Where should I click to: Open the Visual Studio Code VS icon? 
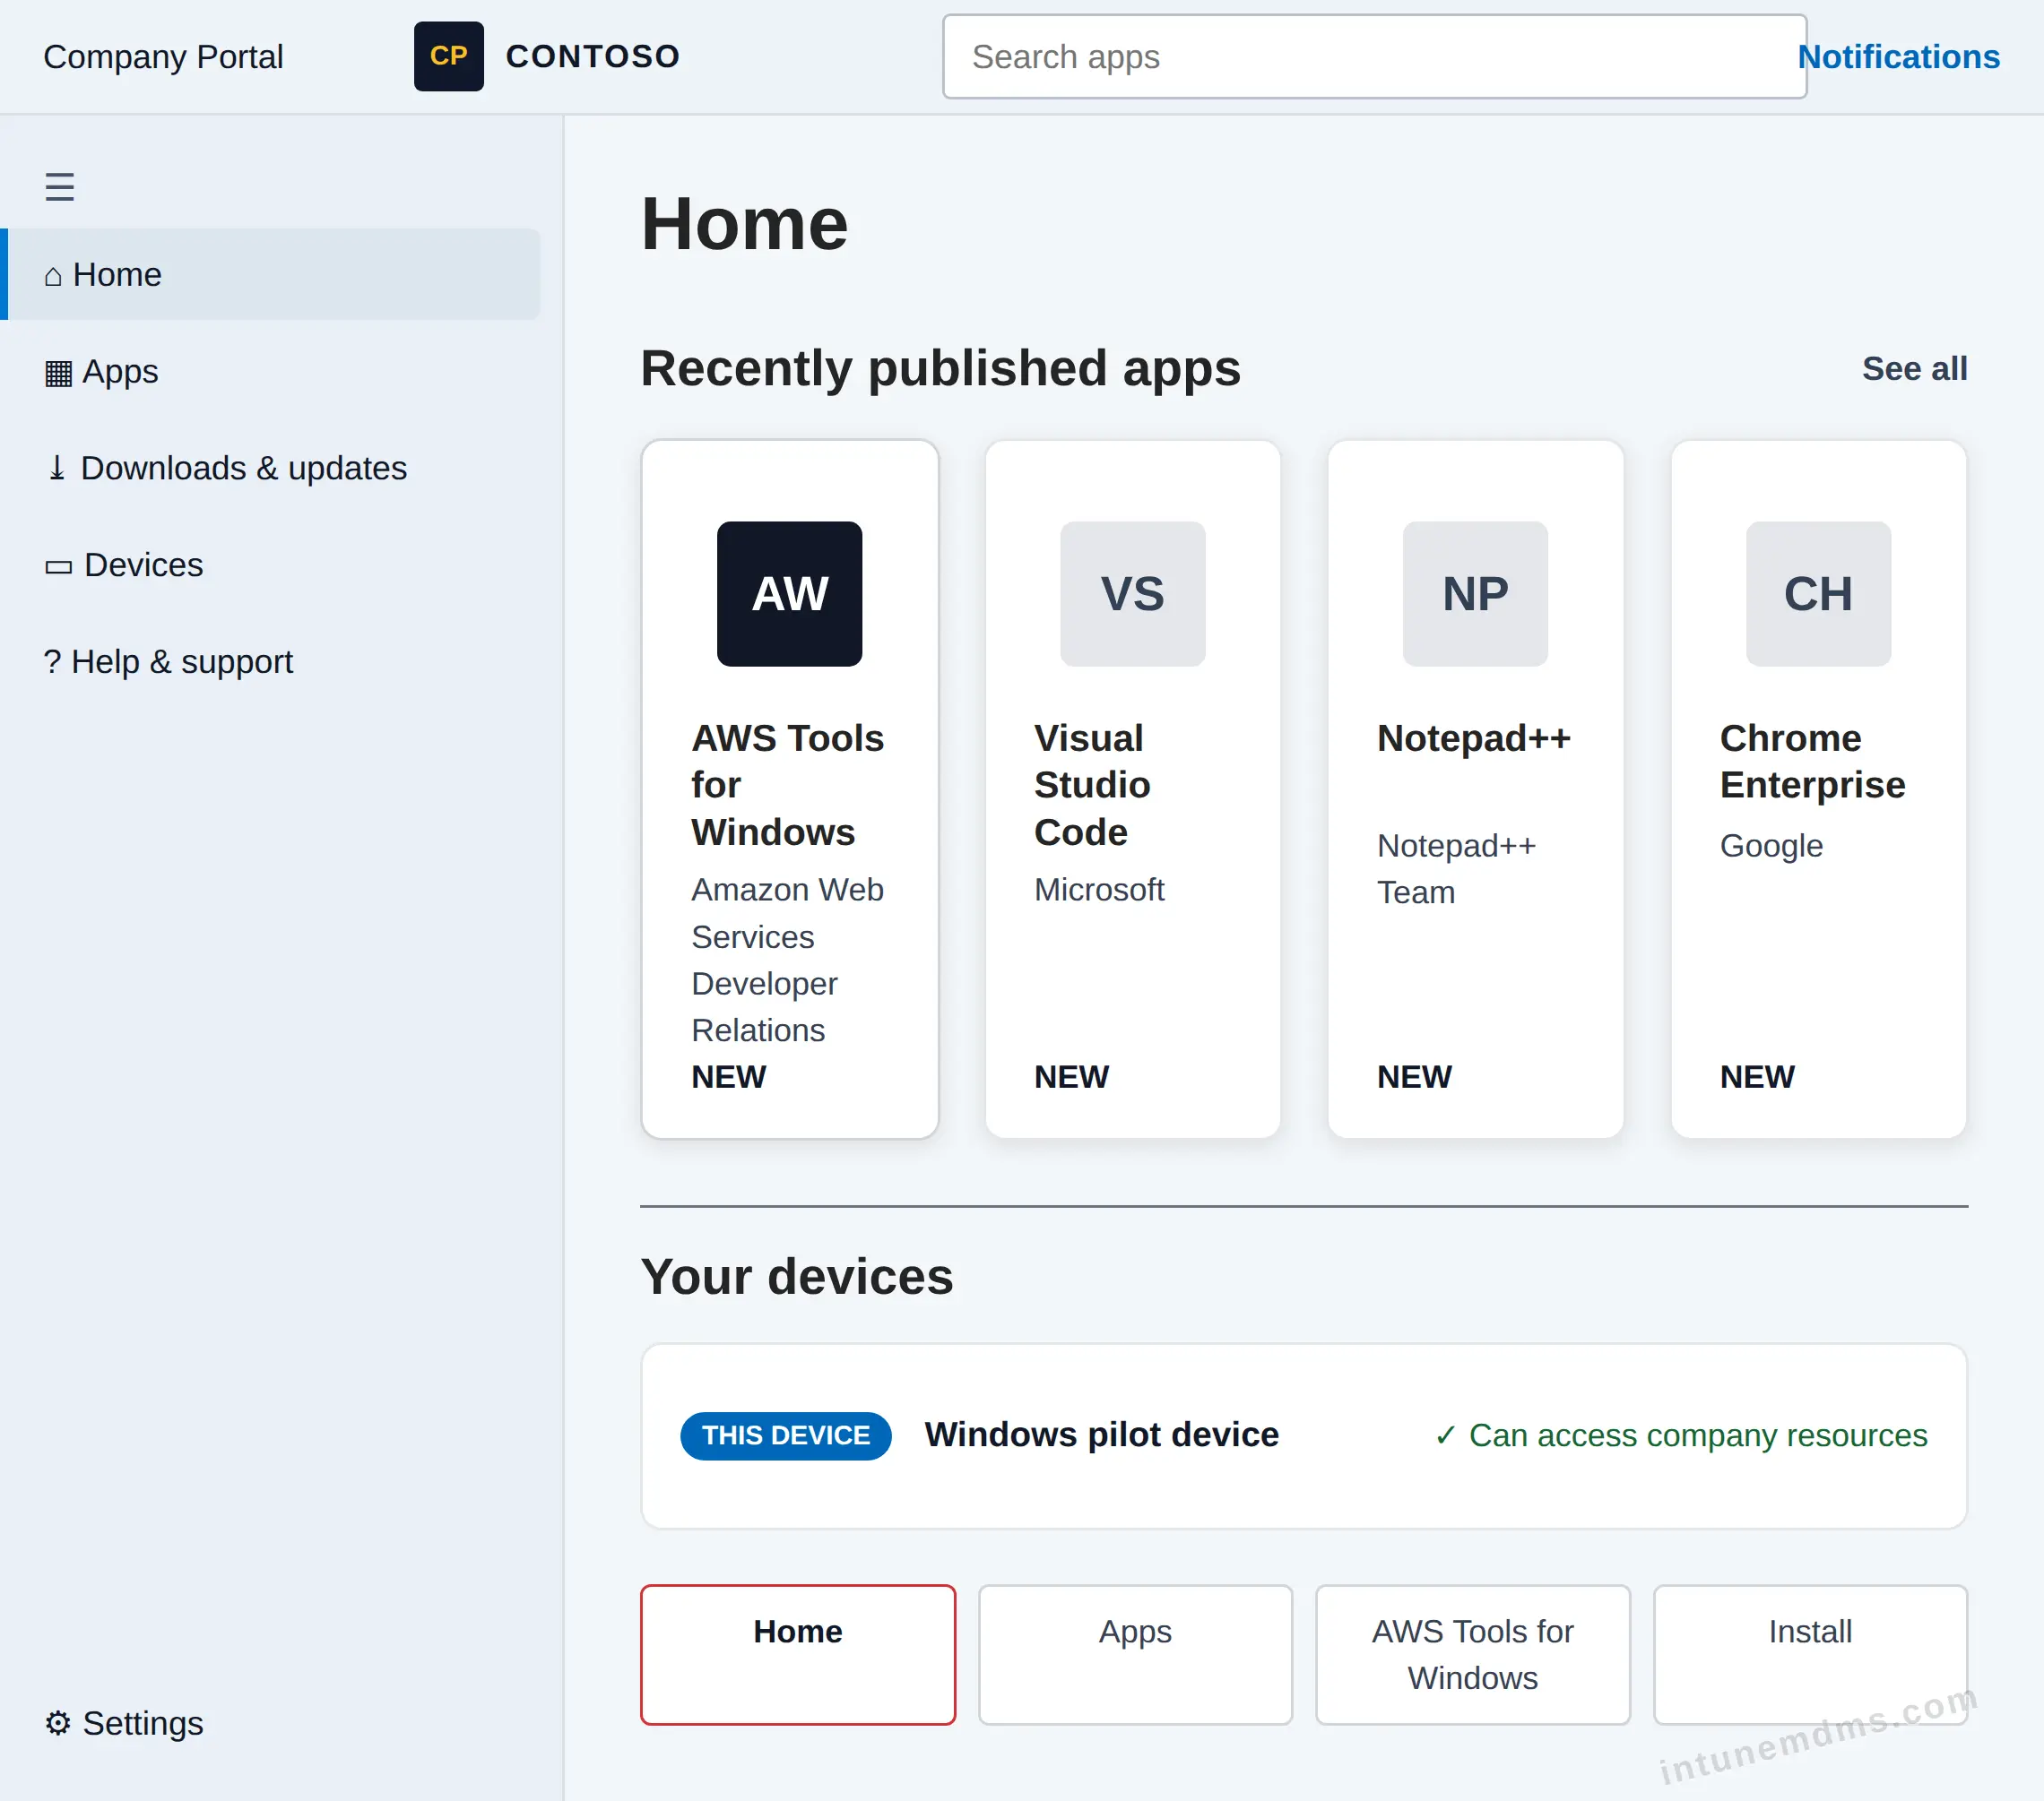click(x=1132, y=594)
